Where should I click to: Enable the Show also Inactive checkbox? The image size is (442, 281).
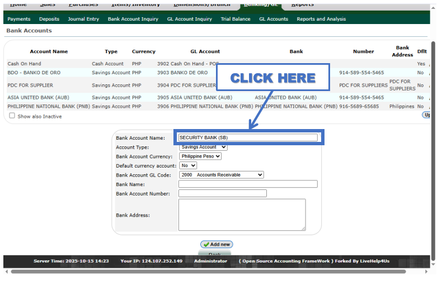(12, 116)
